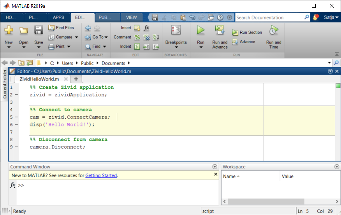Open the Editor panel actions menu
This screenshot has width=341, height=215.
pyautogui.click(x=330, y=71)
